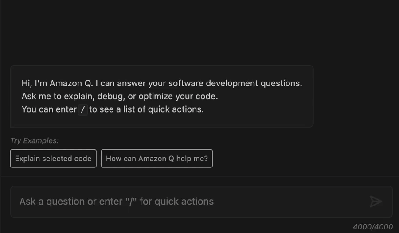Click the Hi, I'm Amazon Q greeting line
The width and height of the screenshot is (399, 233).
pyautogui.click(x=162, y=83)
